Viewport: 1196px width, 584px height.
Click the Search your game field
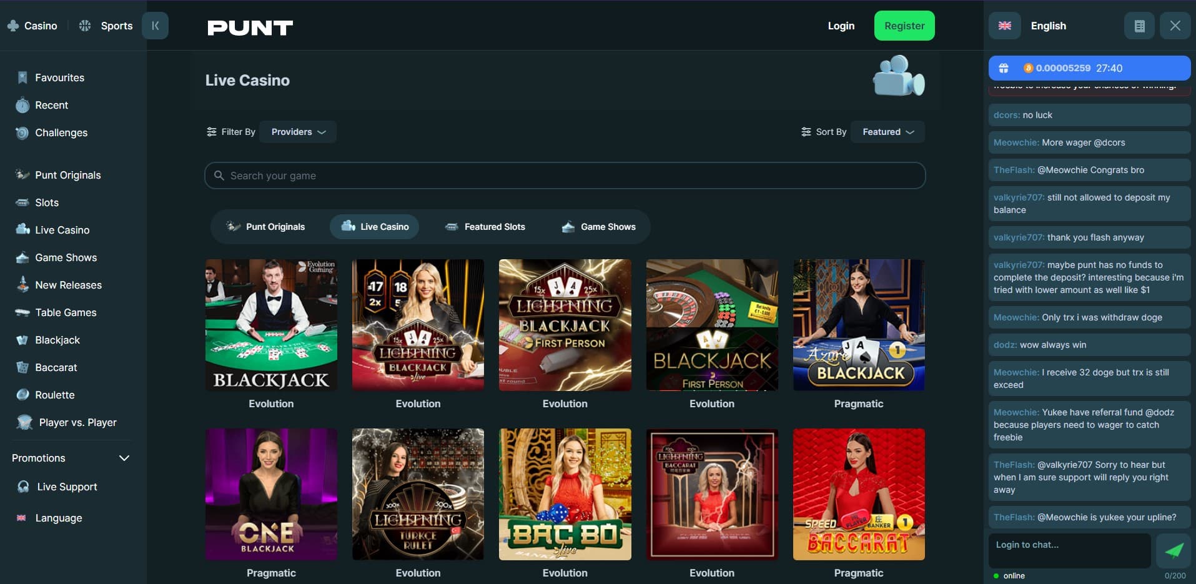pyautogui.click(x=565, y=176)
